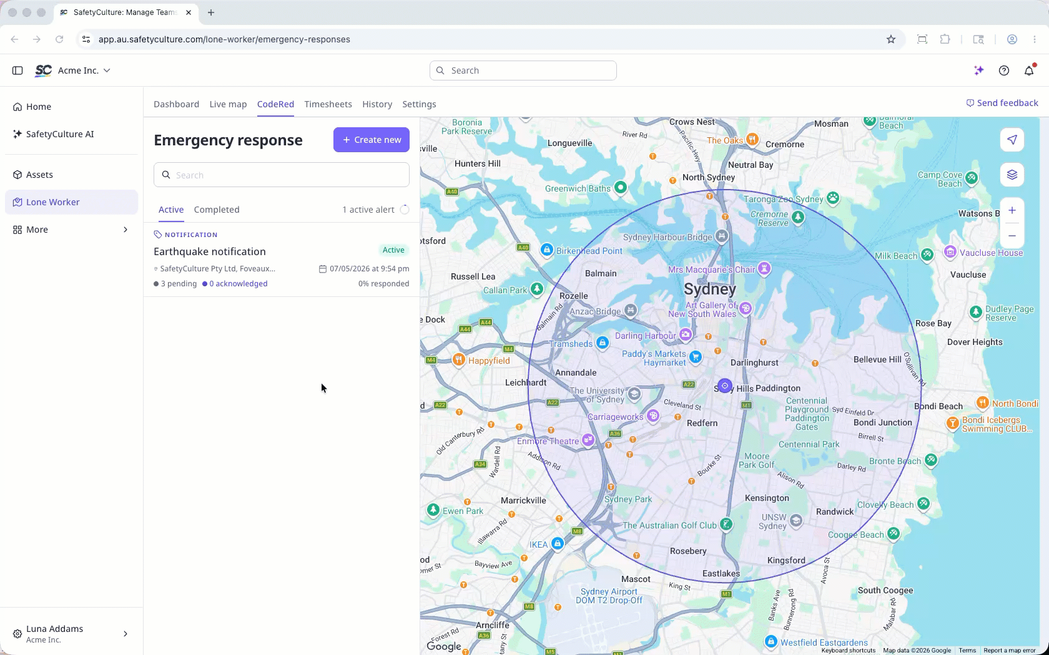Reload the page in the browser
Image resolution: width=1049 pixels, height=655 pixels.
59,39
